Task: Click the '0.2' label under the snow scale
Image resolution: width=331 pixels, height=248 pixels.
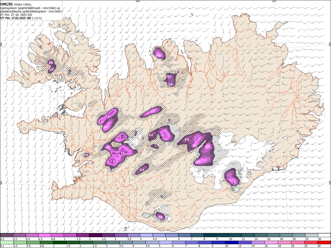Action: (x=2, y=239)
